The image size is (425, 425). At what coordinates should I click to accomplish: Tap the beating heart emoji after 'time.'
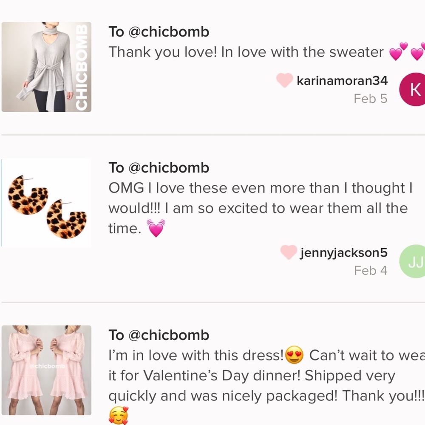pyautogui.click(x=156, y=229)
